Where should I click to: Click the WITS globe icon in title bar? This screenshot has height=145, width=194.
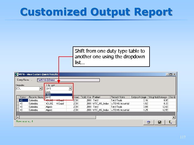(16, 74)
